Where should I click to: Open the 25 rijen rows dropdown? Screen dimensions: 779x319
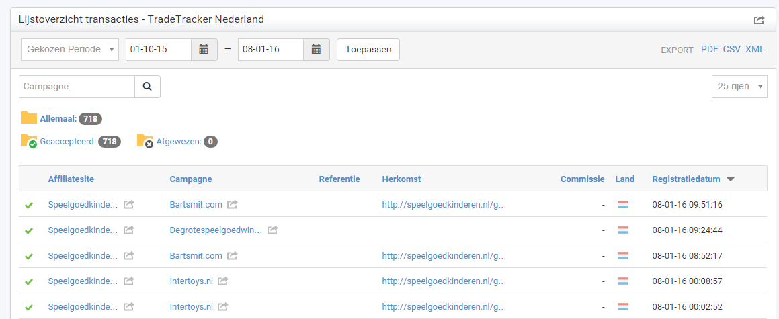coord(739,87)
